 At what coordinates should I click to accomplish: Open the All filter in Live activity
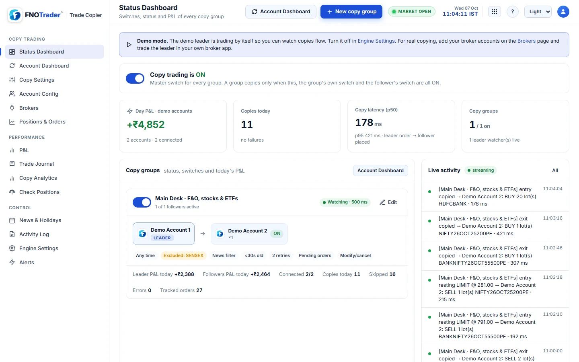click(555, 171)
